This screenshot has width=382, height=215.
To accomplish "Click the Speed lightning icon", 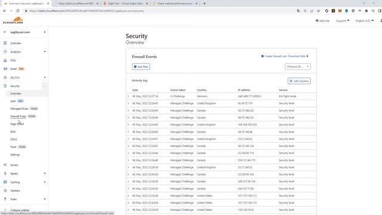I will pos(5,173).
